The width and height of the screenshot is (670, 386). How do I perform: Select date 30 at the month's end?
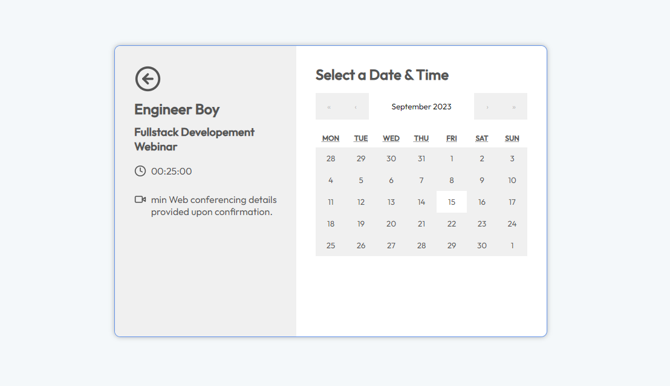pos(481,245)
